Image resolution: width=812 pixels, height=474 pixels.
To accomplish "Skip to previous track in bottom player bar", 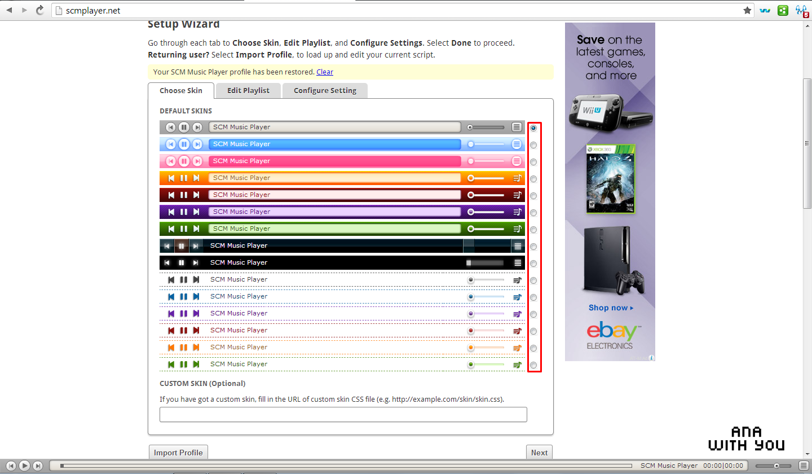I will tap(11, 466).
